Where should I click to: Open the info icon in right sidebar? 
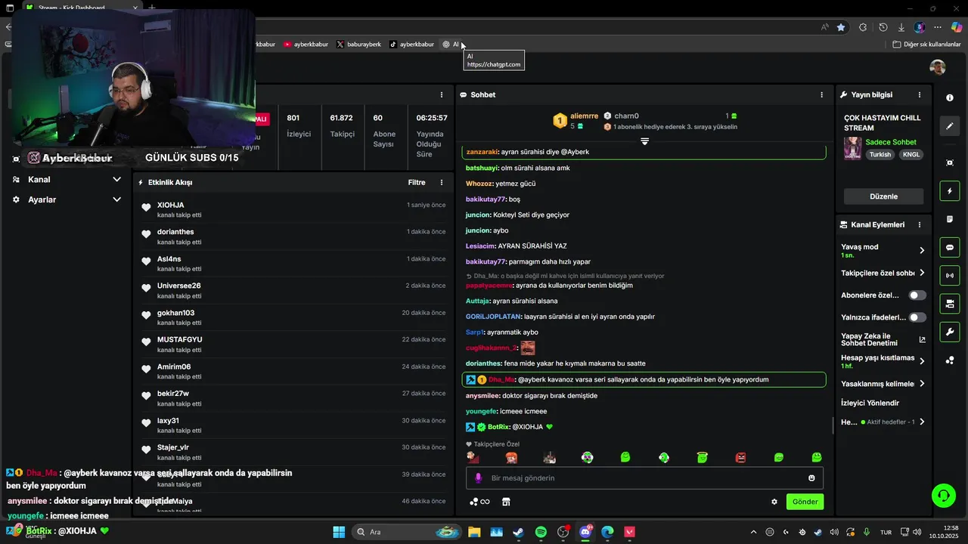click(950, 97)
